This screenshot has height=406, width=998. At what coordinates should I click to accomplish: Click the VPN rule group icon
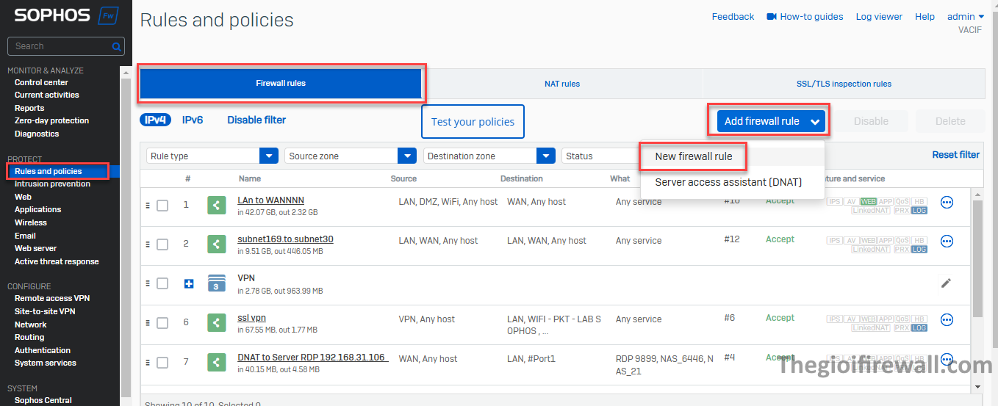pos(216,283)
